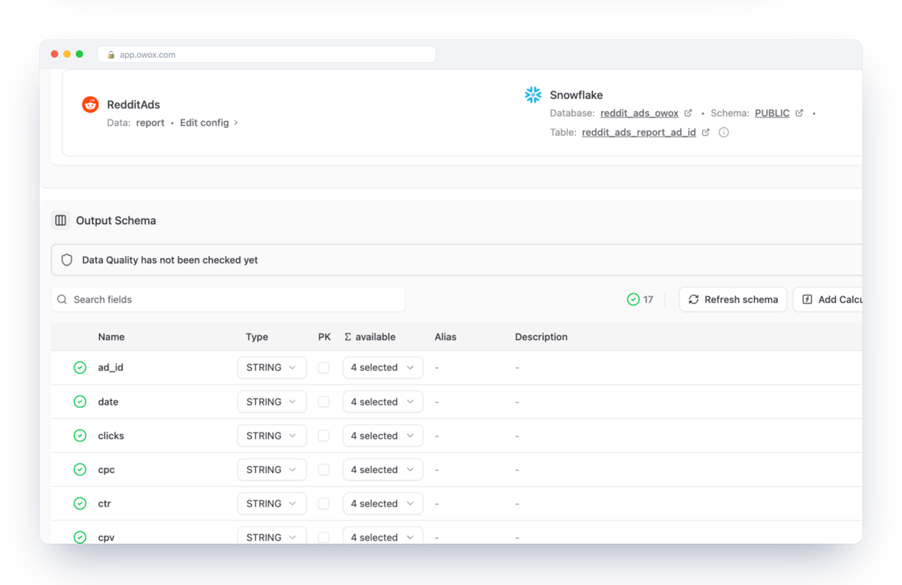Open the Edit config link
The image size is (902, 585).
tap(209, 123)
